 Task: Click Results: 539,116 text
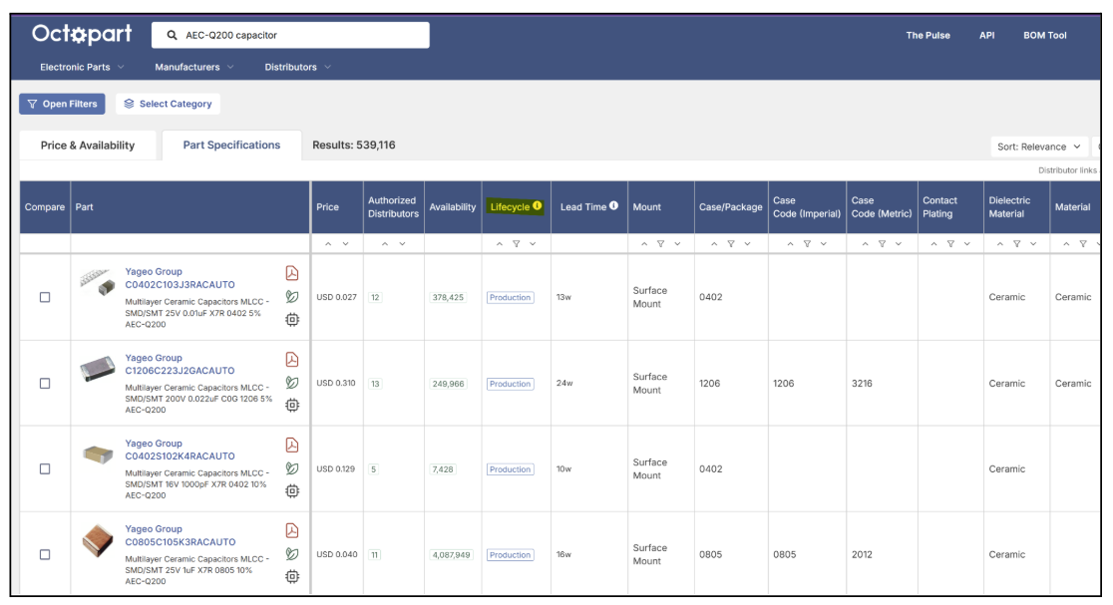tap(353, 145)
